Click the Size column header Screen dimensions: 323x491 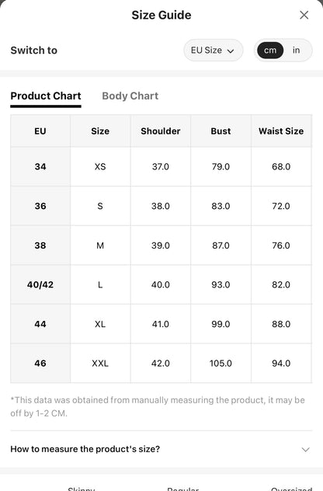point(100,131)
